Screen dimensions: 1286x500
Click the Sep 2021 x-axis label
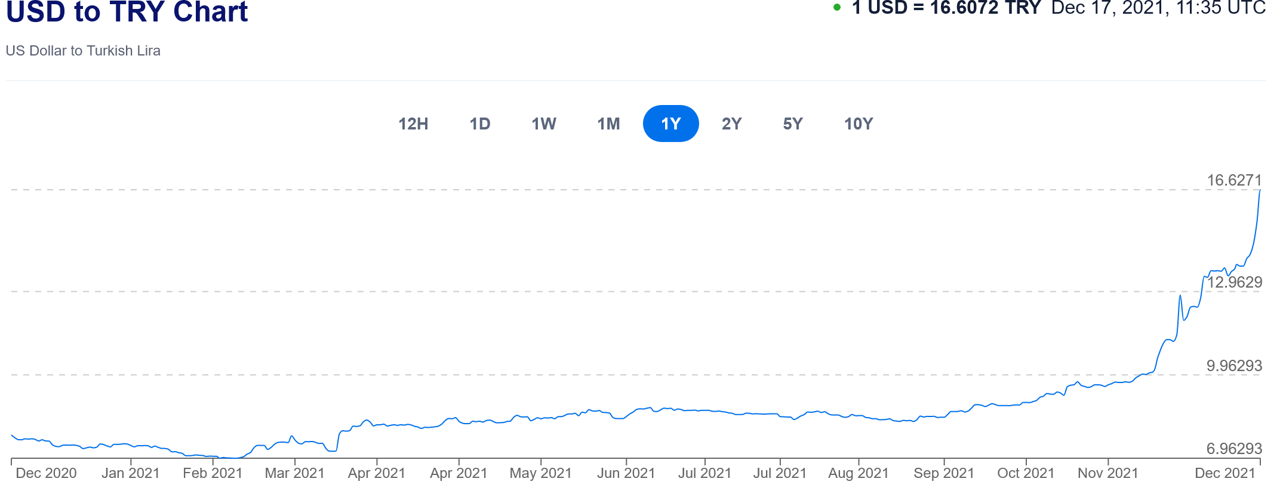pos(943,473)
